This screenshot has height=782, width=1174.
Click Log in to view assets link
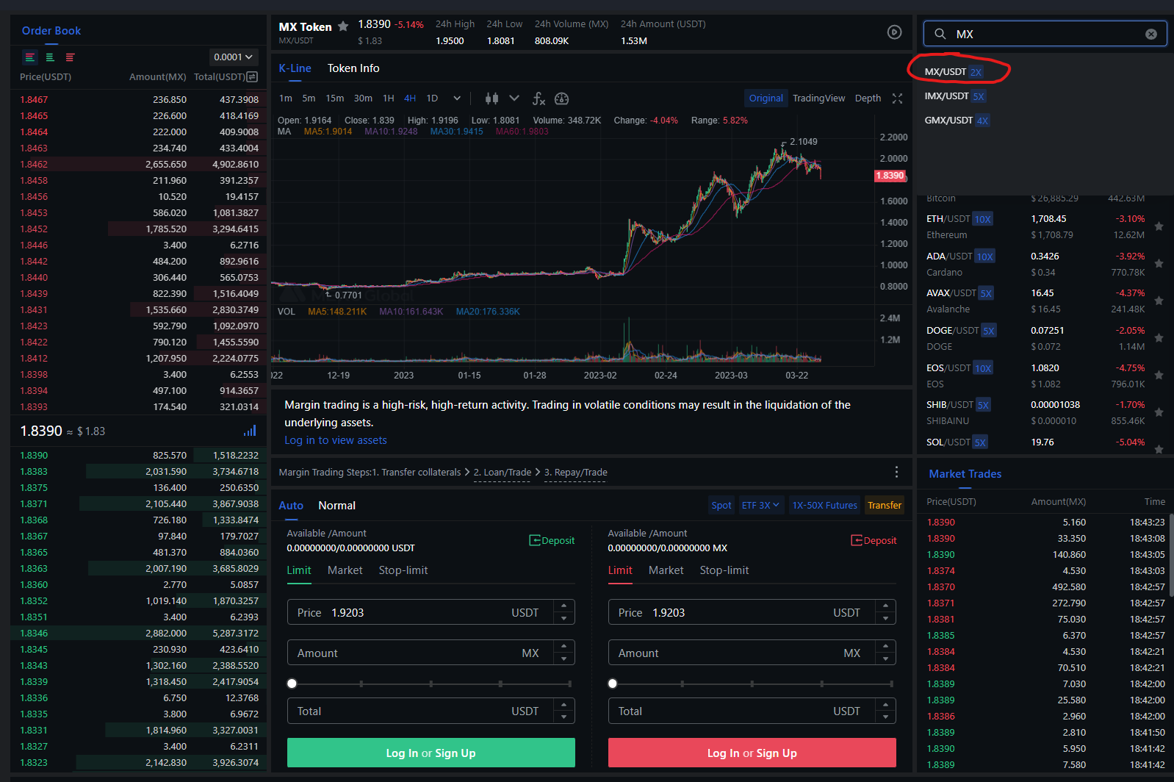click(336, 440)
